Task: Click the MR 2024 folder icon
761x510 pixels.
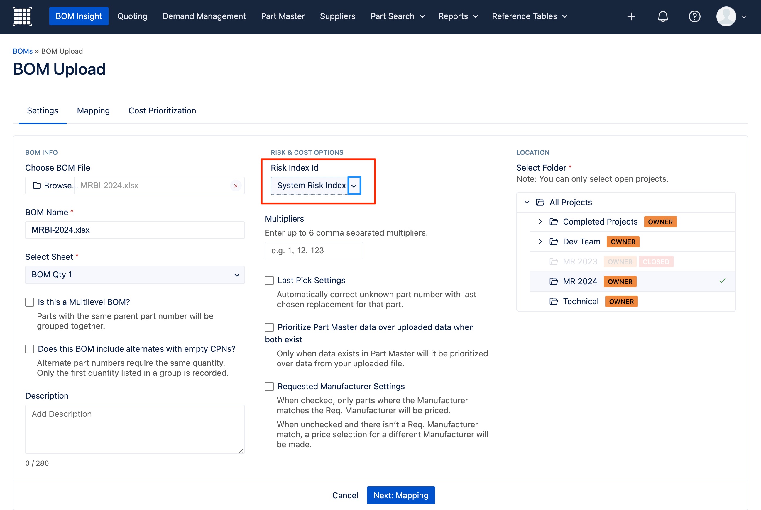Action: pos(554,281)
